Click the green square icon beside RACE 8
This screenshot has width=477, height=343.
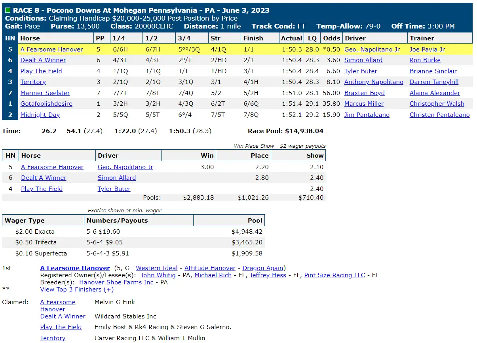click(8, 11)
